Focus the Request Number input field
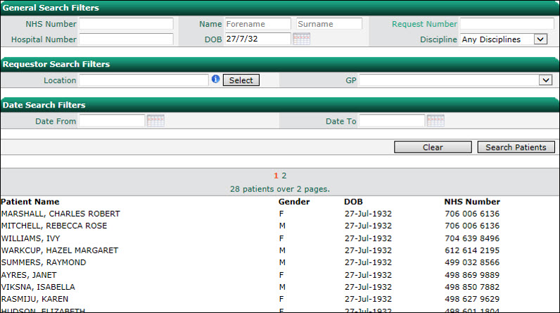The width and height of the screenshot is (560, 313). (x=507, y=23)
